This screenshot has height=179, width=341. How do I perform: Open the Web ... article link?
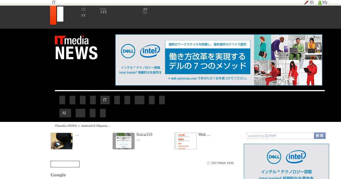(204, 135)
